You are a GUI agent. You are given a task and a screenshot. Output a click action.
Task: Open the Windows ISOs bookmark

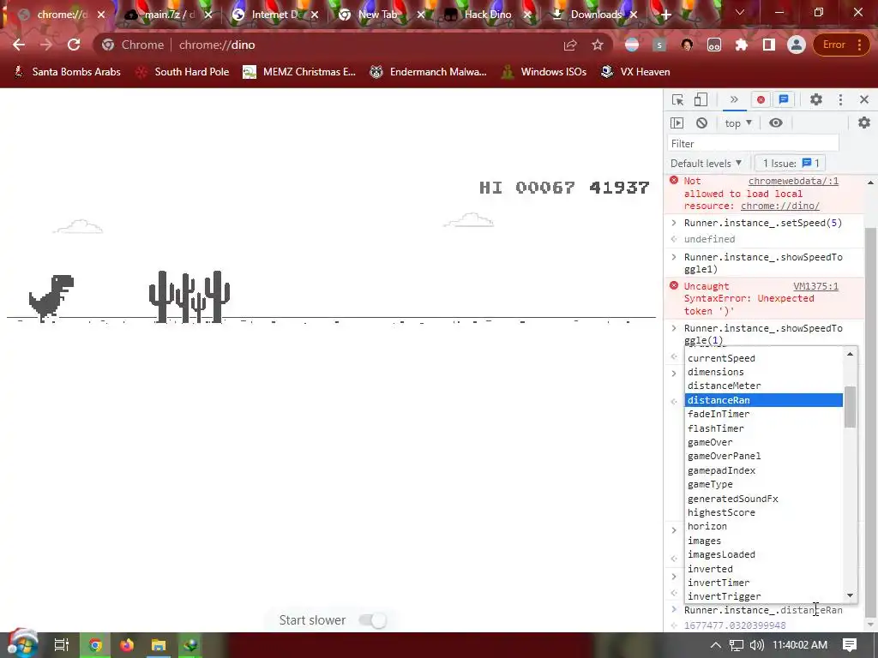coord(544,72)
